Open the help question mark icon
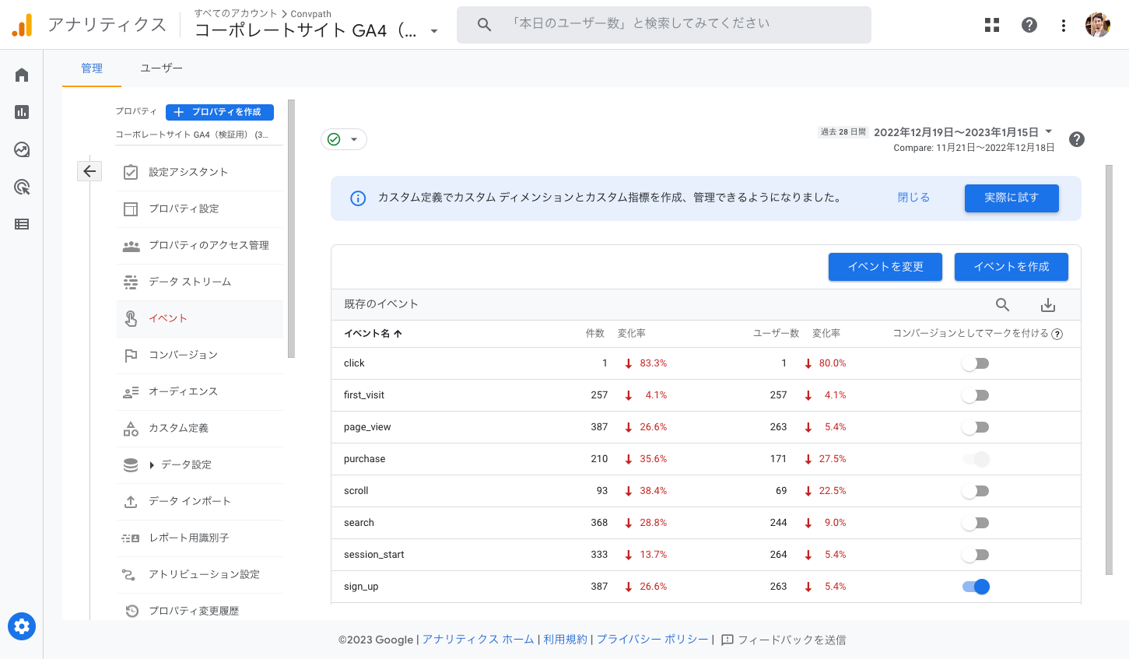Screen dimensions: 1129x659 click(x=1029, y=24)
